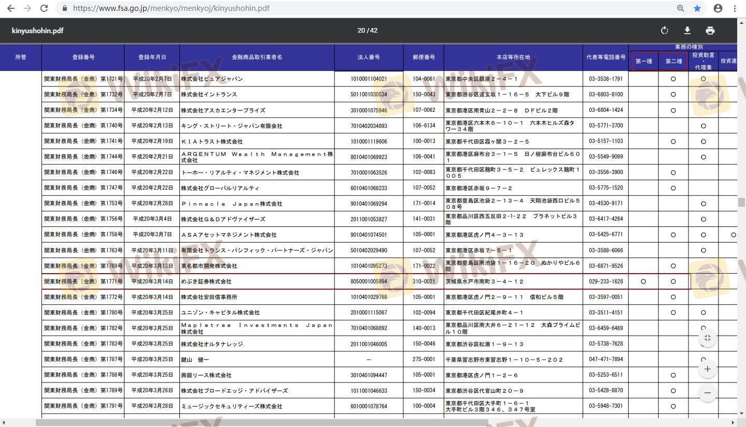
Task: Click address 茨城県水戸市南町３－４－１２
Action: (x=485, y=281)
